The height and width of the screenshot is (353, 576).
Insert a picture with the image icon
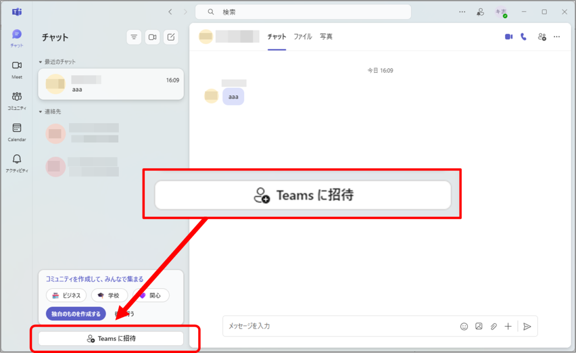pyautogui.click(x=479, y=327)
